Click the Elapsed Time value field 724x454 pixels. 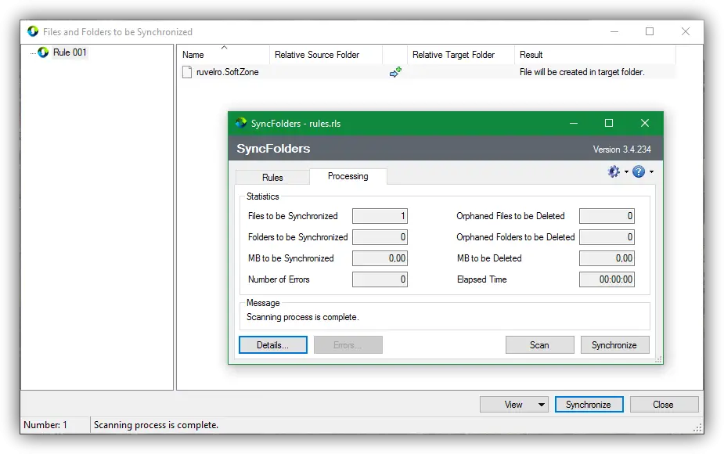[x=607, y=279]
